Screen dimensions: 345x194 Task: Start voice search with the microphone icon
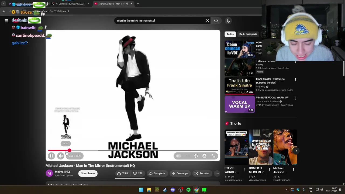tap(228, 20)
